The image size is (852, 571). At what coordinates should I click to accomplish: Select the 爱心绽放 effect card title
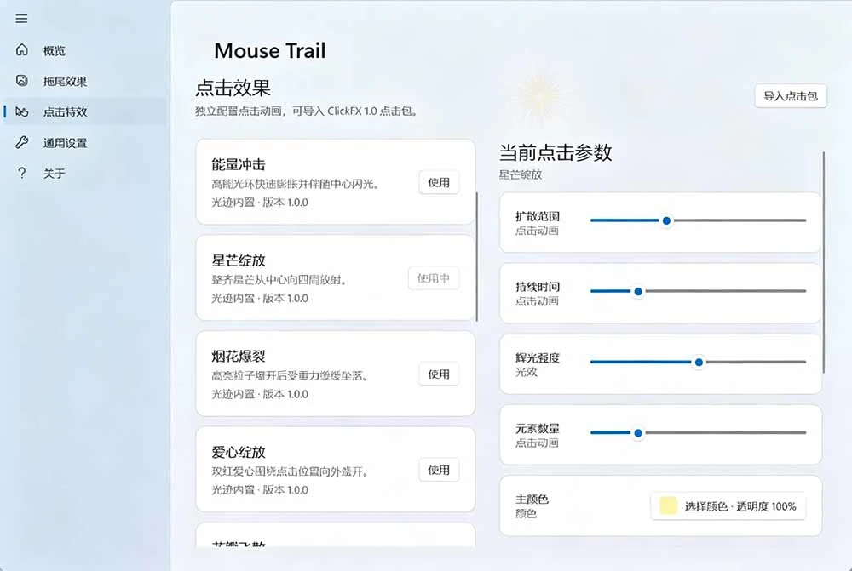239,452
